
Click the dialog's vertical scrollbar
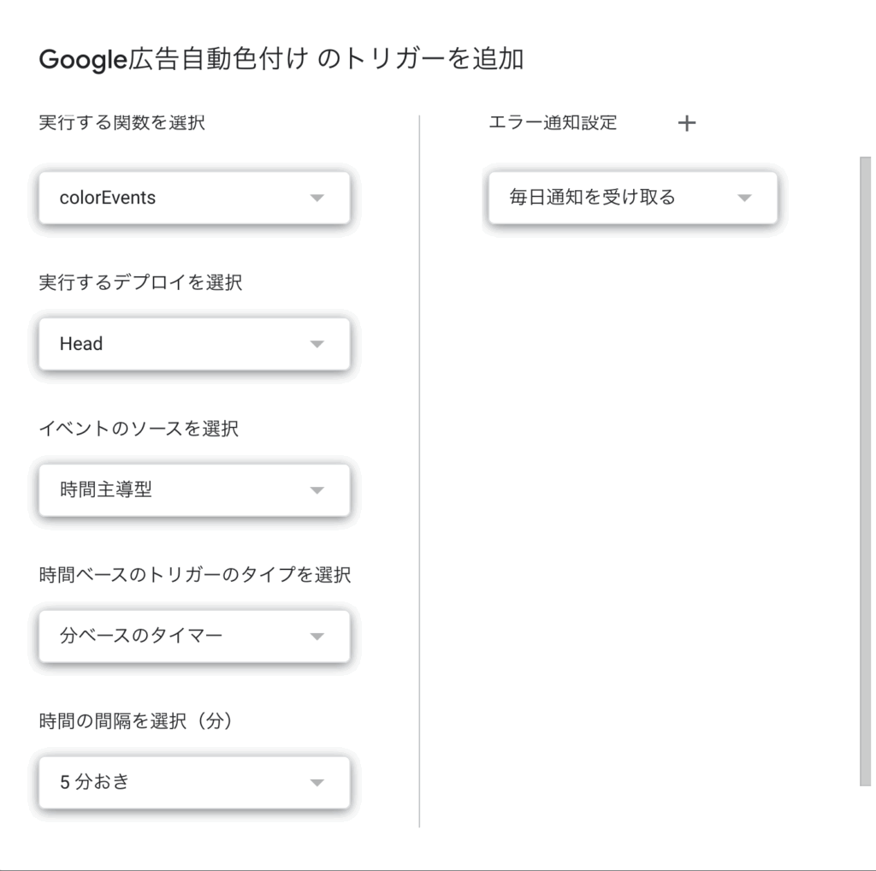866,471
